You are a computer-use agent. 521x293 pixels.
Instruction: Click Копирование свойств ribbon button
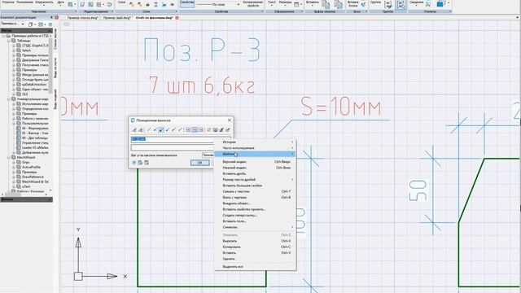coord(253,4)
